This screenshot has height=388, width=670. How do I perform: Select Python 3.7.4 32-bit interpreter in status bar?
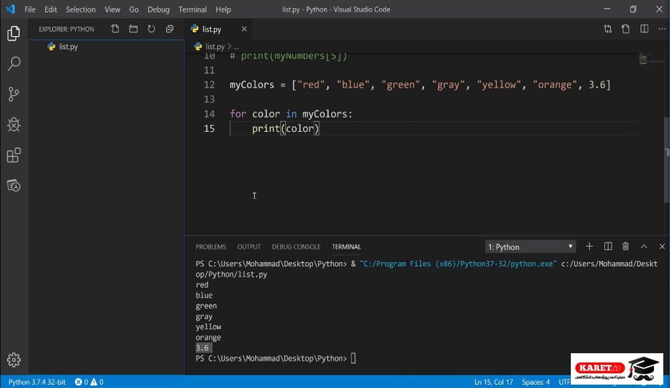click(x=37, y=382)
